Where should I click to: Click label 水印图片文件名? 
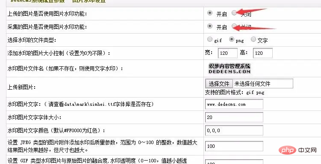pyautogui.click(x=65, y=68)
